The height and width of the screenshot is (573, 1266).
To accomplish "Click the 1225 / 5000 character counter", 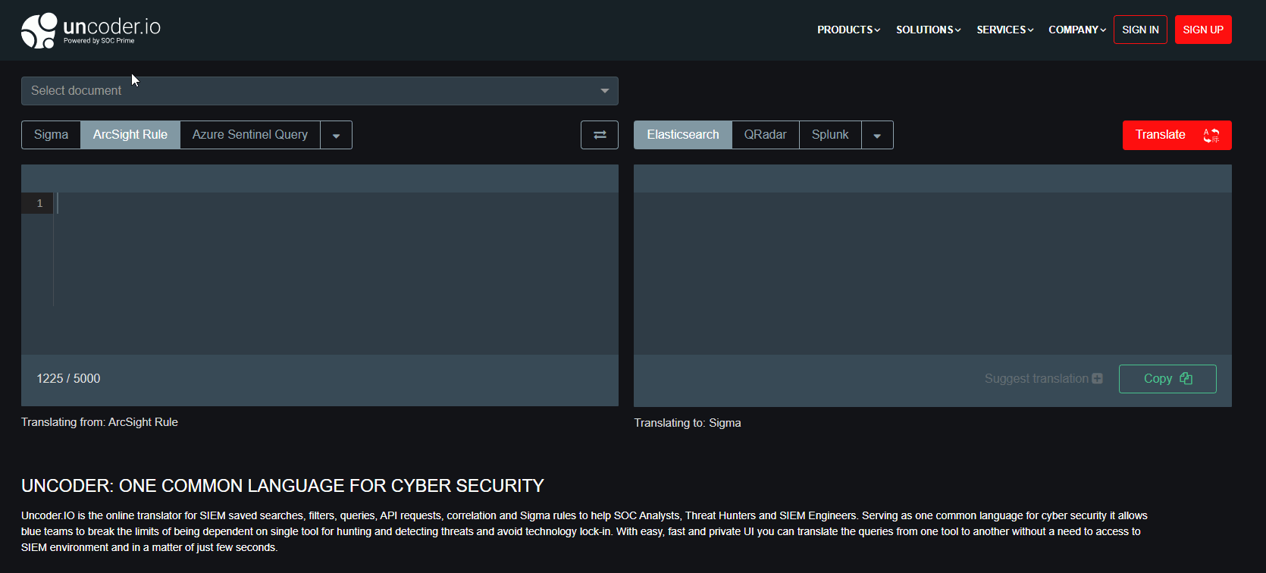I will [68, 378].
